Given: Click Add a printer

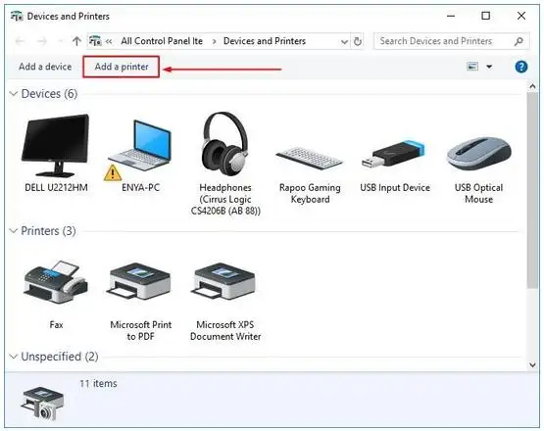Looking at the screenshot, I should click(122, 67).
